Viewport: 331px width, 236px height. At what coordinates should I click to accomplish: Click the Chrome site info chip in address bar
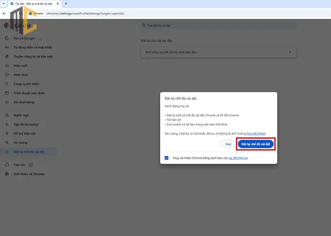coord(36,14)
